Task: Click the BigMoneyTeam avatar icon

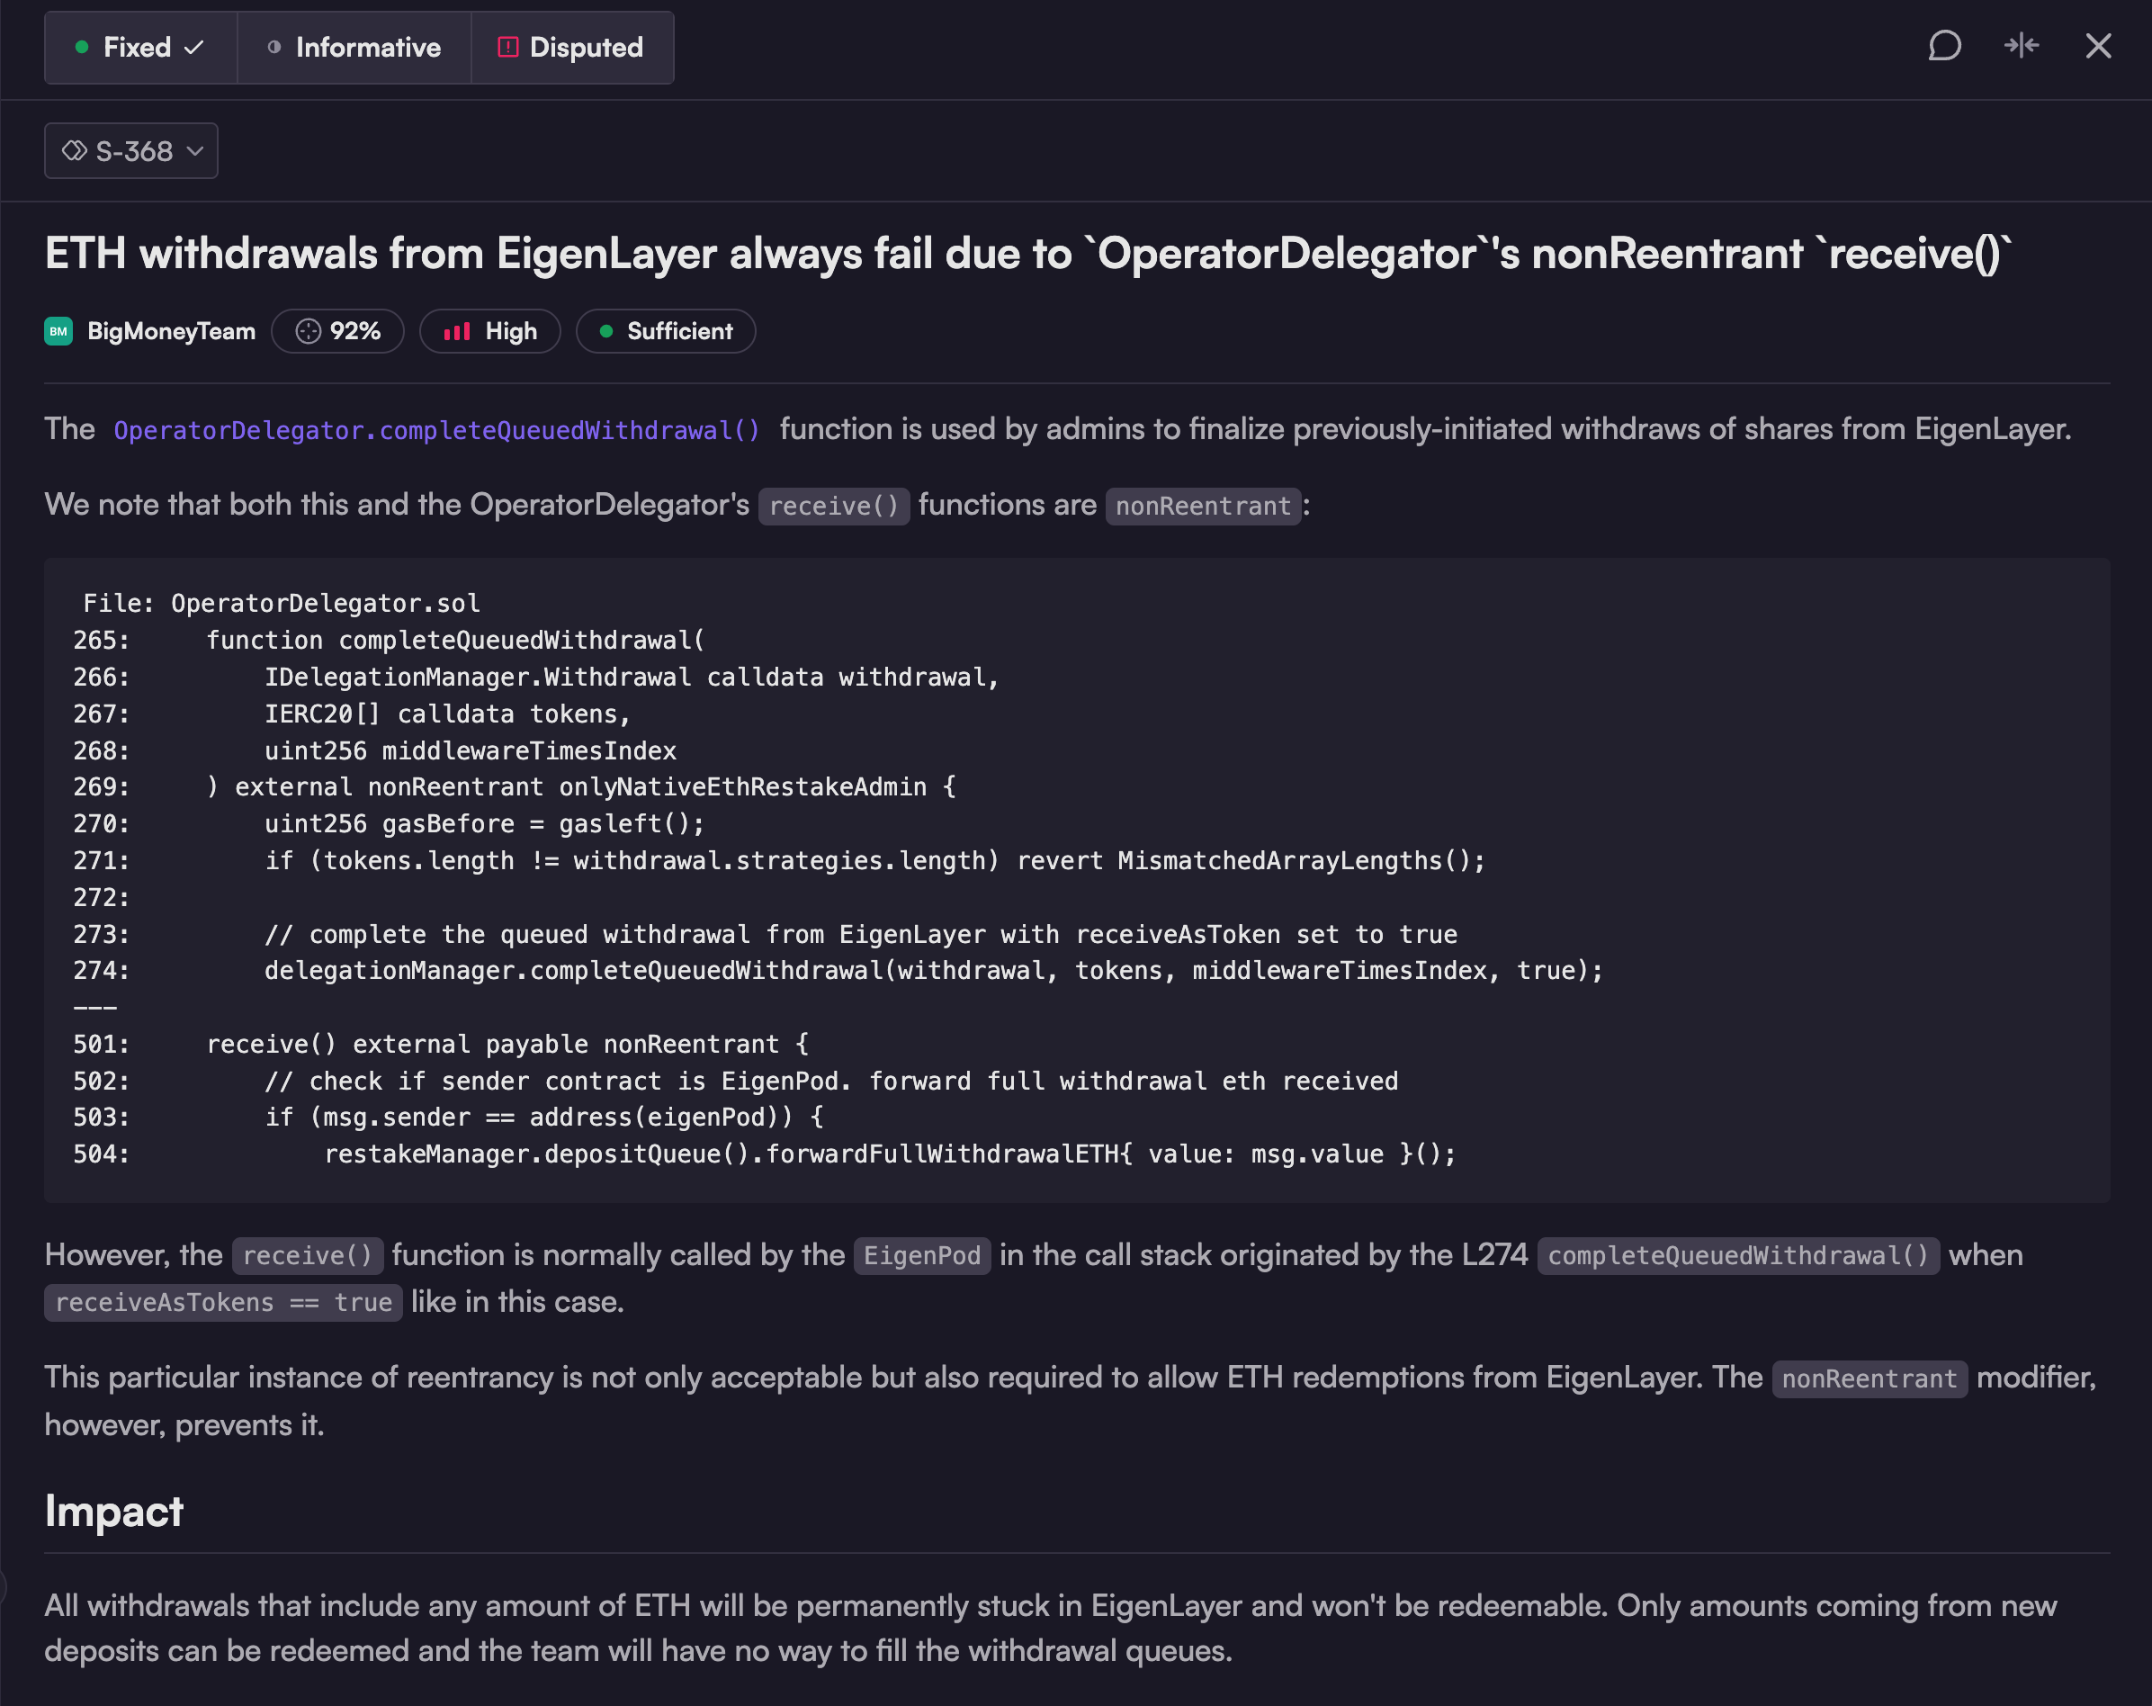Action: click(58, 331)
